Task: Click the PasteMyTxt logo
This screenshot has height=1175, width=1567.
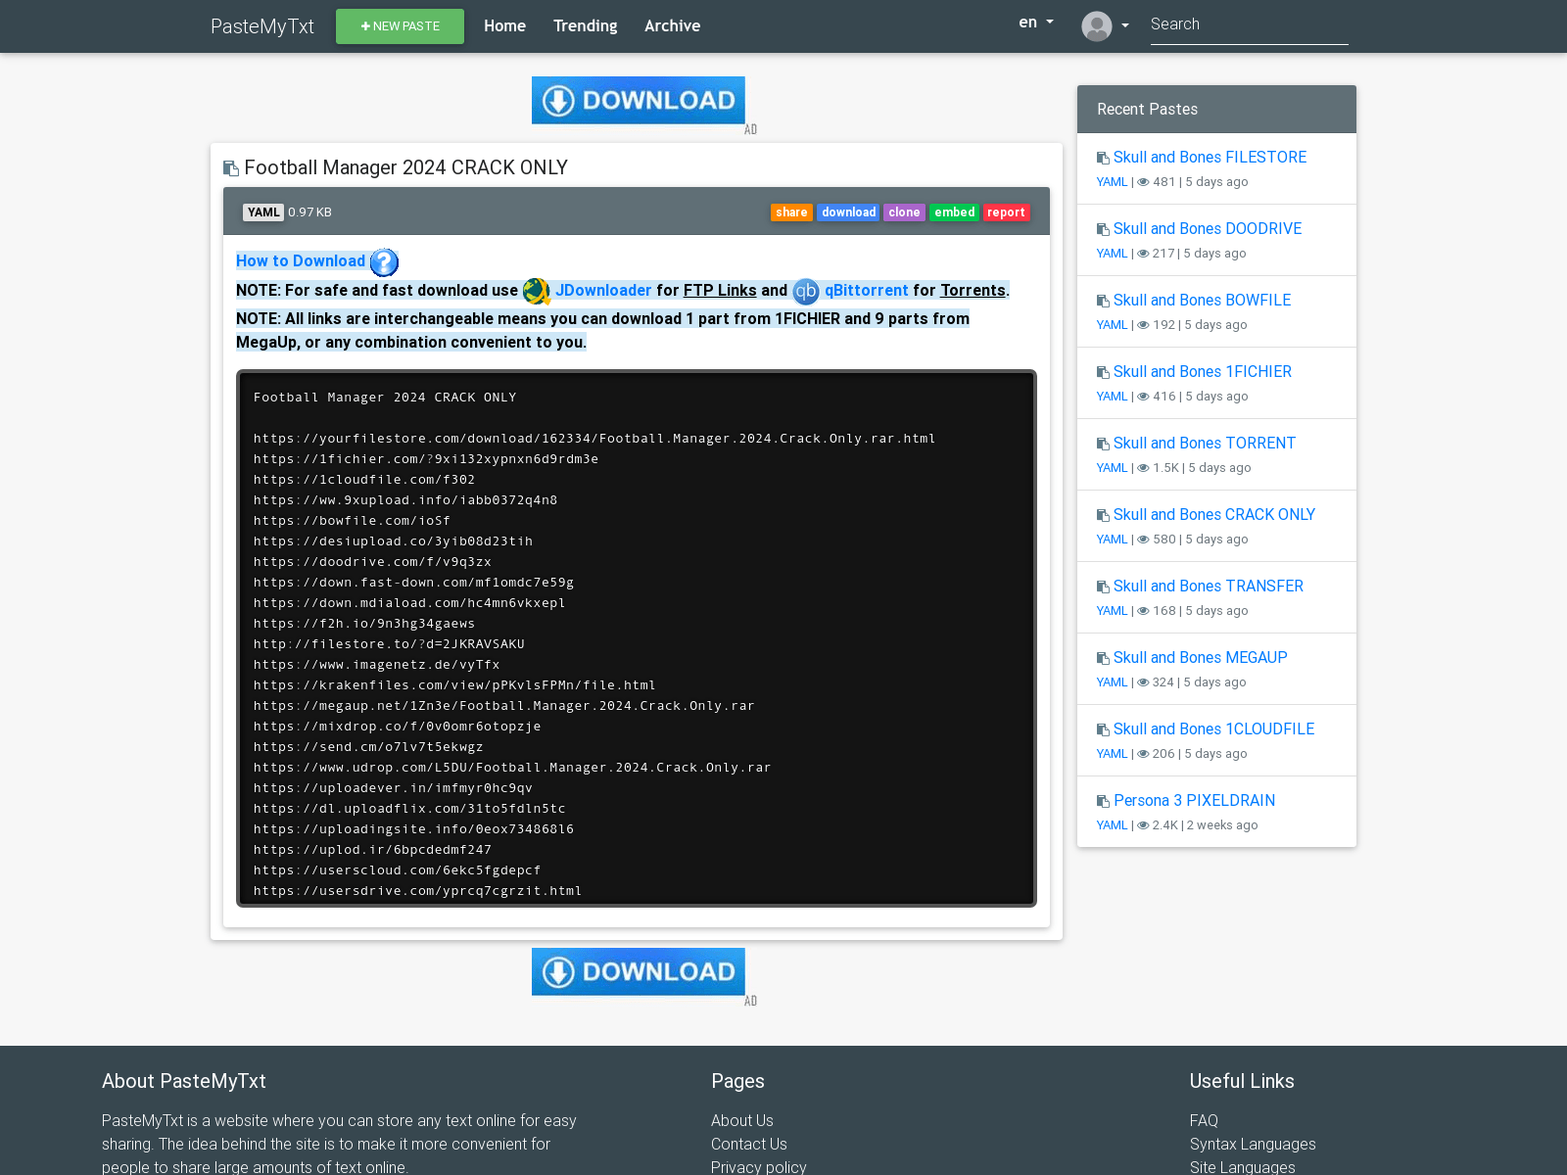Action: (261, 26)
